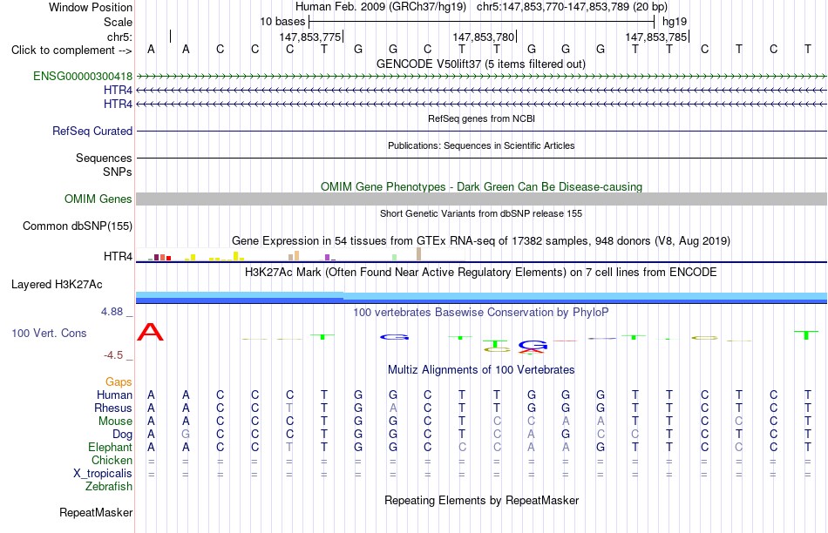Click the orange Gaps label
828x533 pixels.
pos(119,382)
